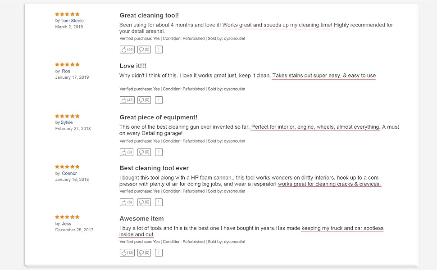
Task: Open Connor's reviewer profile
Action: [69, 173]
